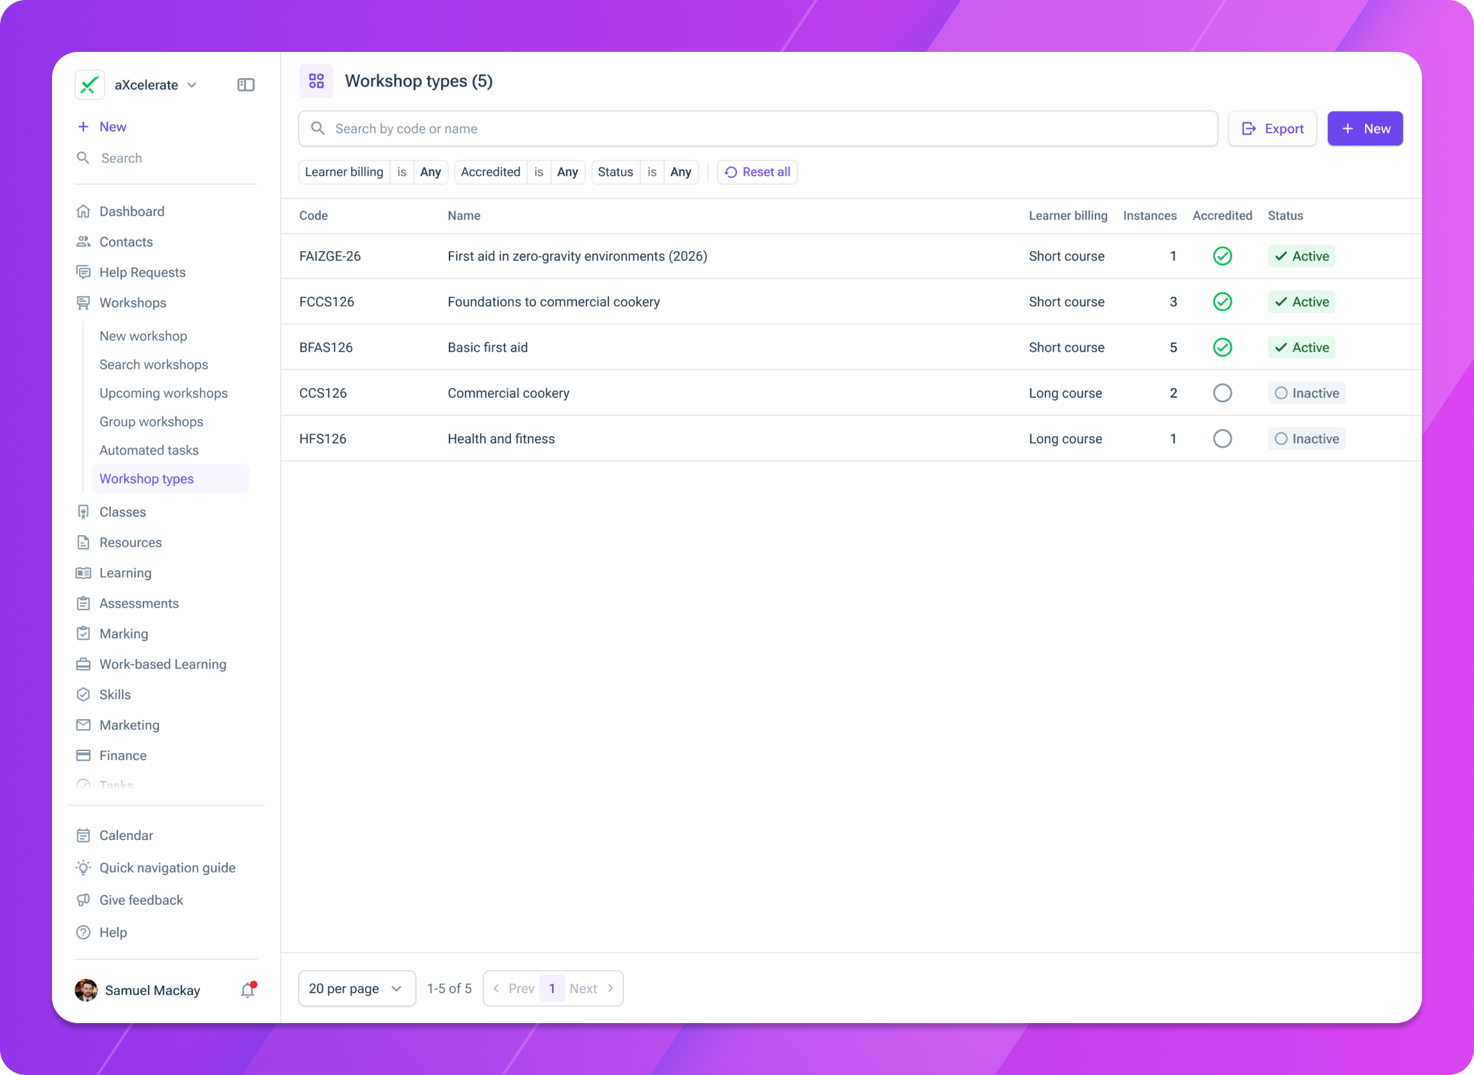Click the Work-based Learning briefcase icon

(83, 664)
